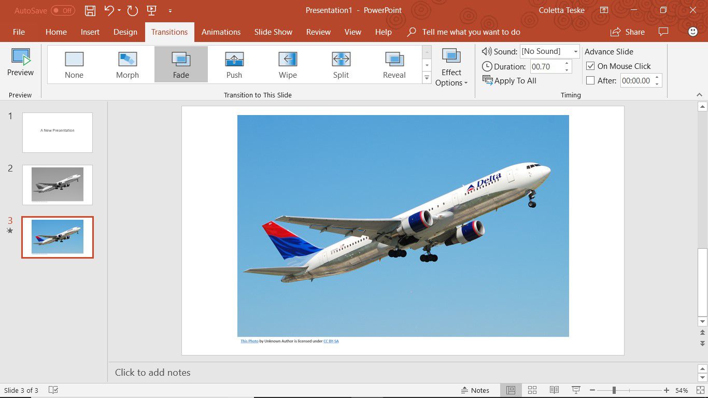Click the smiley feedback icon
The height and width of the screenshot is (398, 708).
(x=693, y=32)
